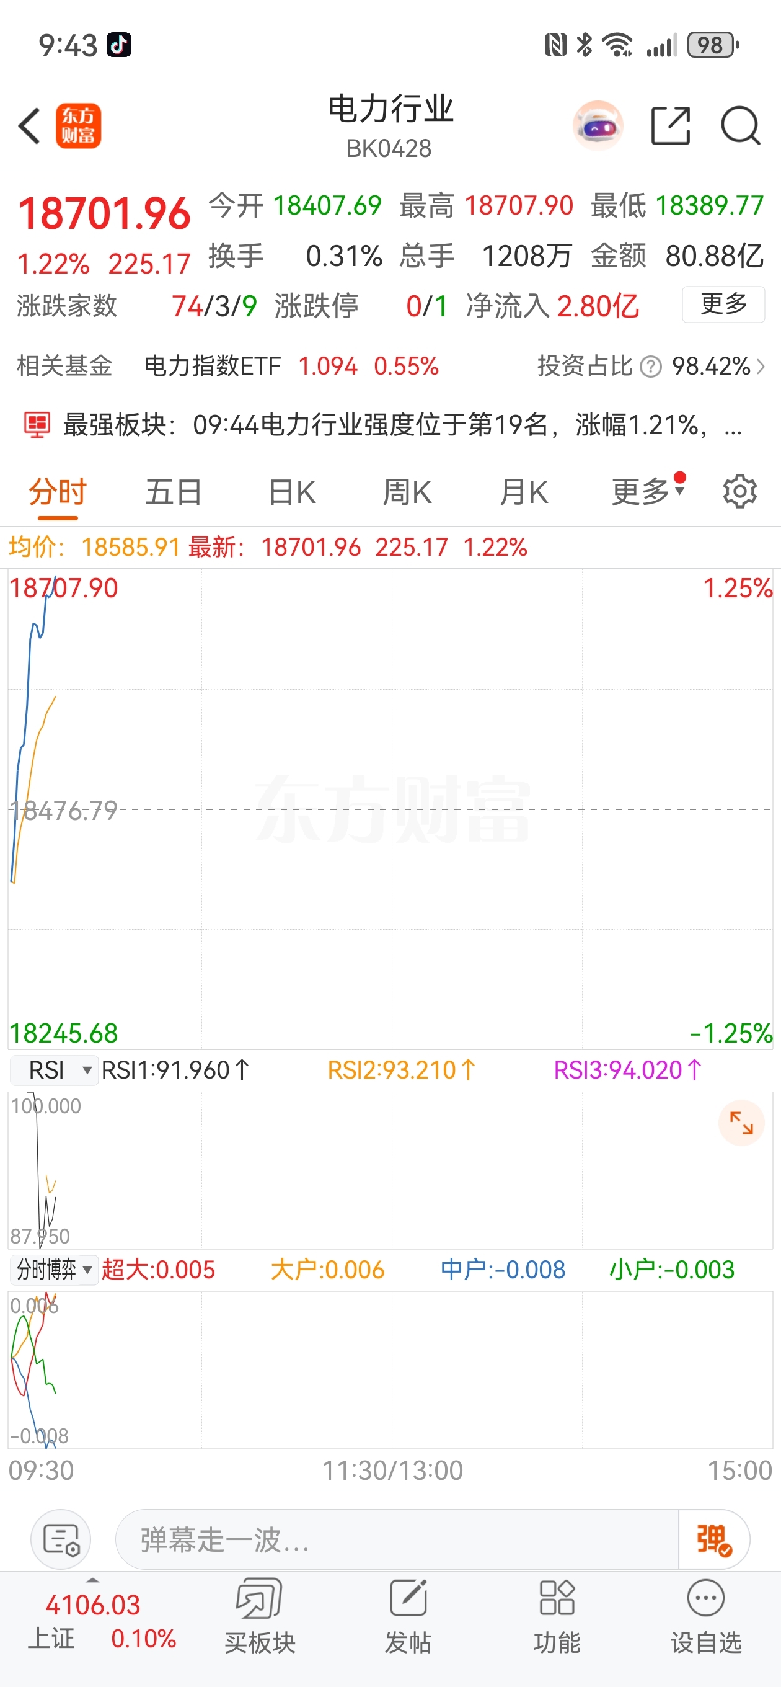Screen dimensions: 781x1687
Task: Expand the 更多 chart period dropdown
Action: [648, 491]
